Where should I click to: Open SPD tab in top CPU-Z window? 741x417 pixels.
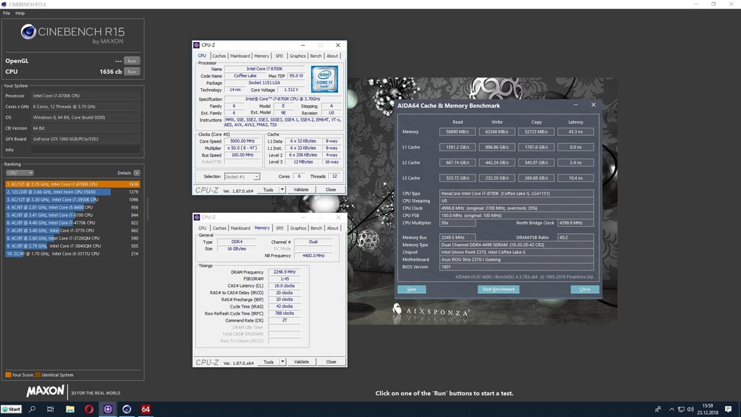[x=279, y=56]
